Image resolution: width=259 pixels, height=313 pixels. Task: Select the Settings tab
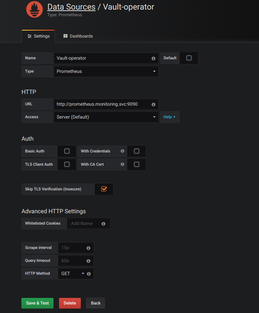coord(38,36)
